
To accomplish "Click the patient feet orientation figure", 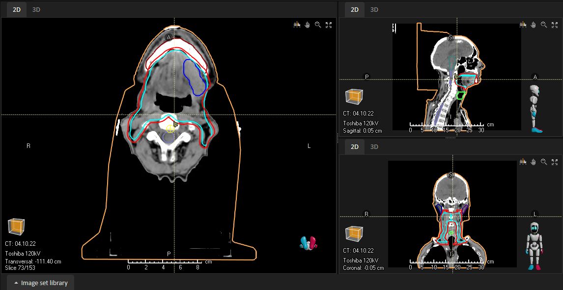I will tap(309, 242).
